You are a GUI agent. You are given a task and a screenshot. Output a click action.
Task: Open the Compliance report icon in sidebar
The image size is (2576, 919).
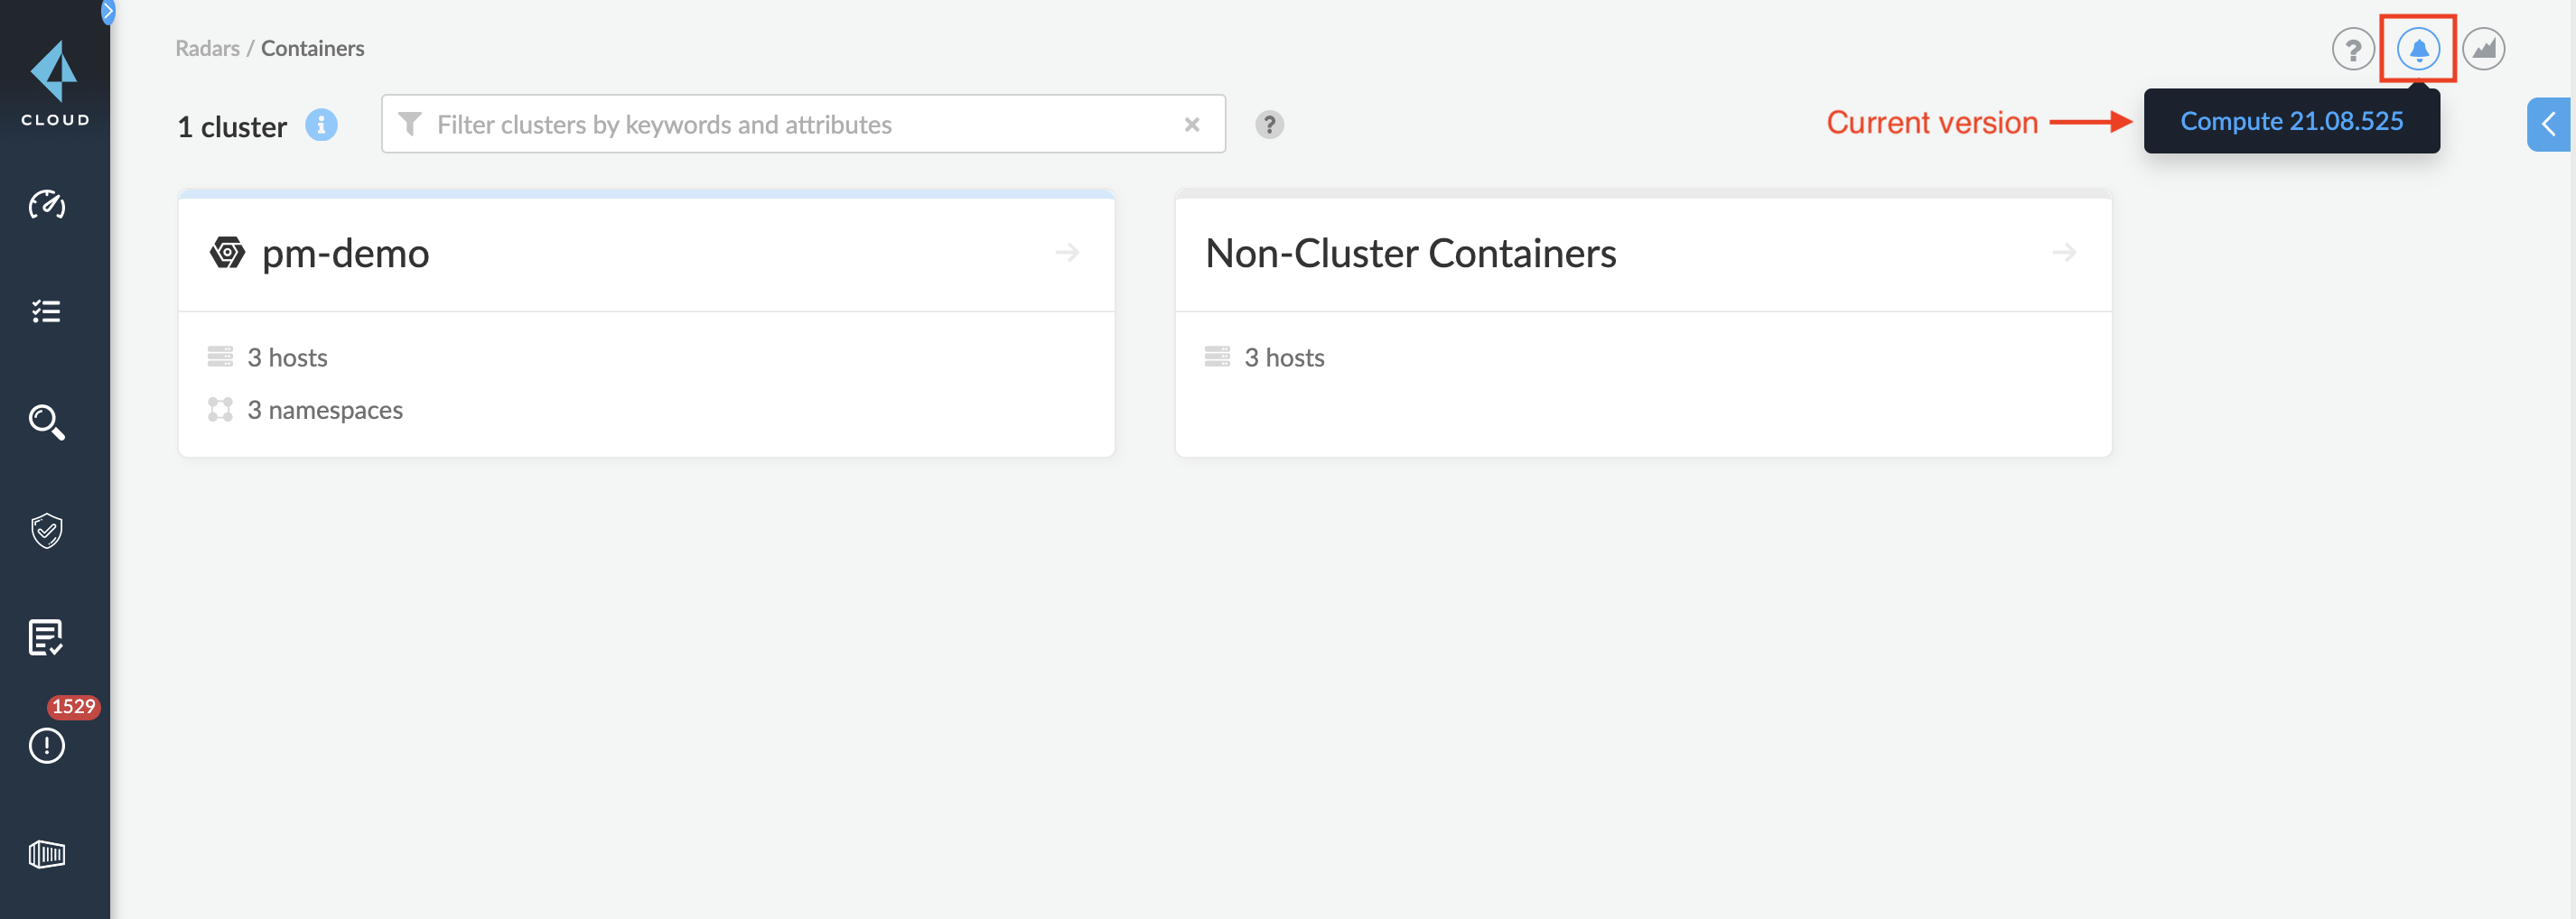[x=47, y=637]
